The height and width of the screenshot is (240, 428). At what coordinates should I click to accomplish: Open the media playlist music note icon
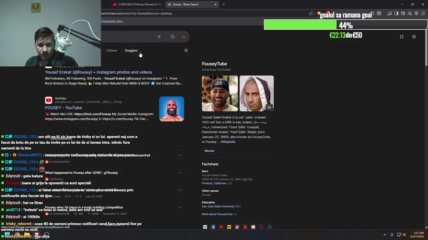pyautogui.click(x=390, y=13)
